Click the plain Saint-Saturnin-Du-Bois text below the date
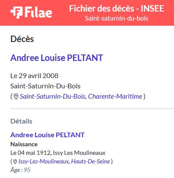This screenshot has height=178, width=174. 46,86
